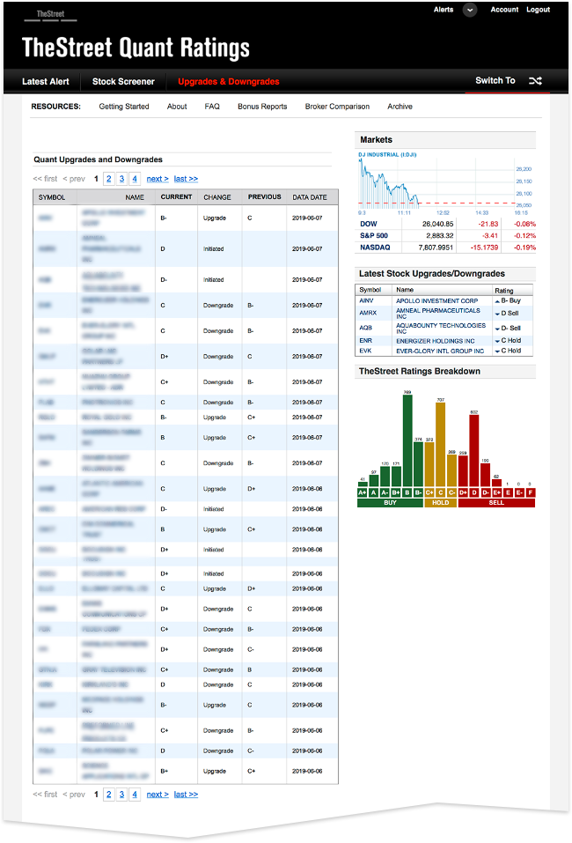Screen dimensions: 572x843
Task: Click the green BUY category bar
Action: click(391, 503)
